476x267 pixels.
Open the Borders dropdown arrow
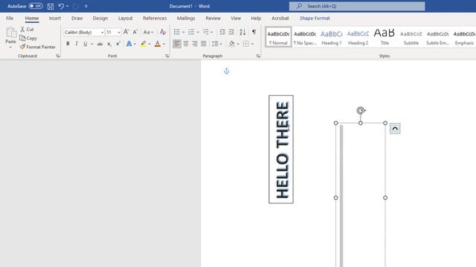tap(252, 44)
